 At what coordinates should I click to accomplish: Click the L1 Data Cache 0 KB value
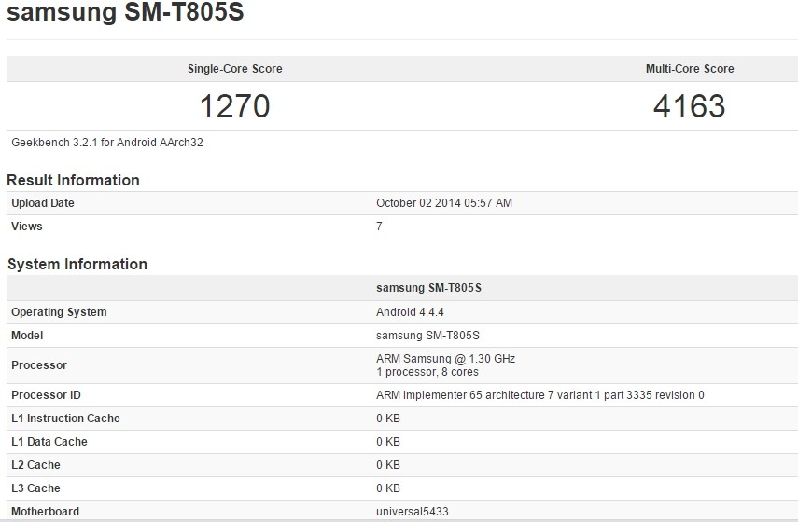tap(388, 442)
